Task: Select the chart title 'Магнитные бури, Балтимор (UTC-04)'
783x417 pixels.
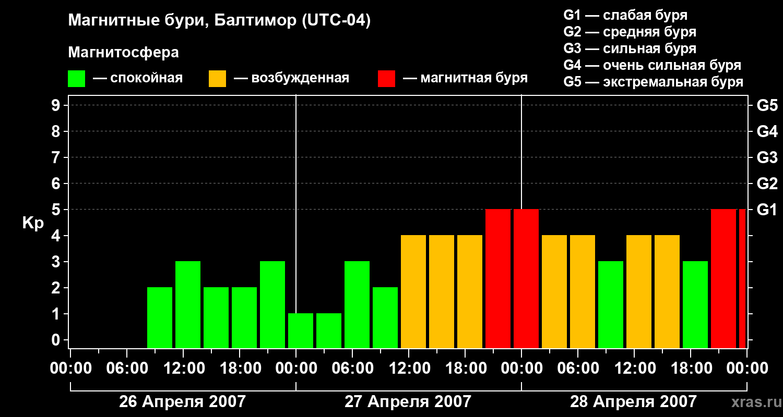Action: (219, 21)
